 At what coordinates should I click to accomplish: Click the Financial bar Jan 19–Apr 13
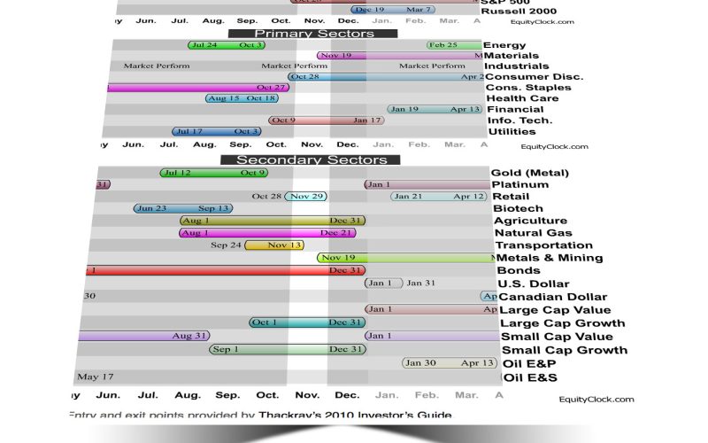(x=434, y=109)
